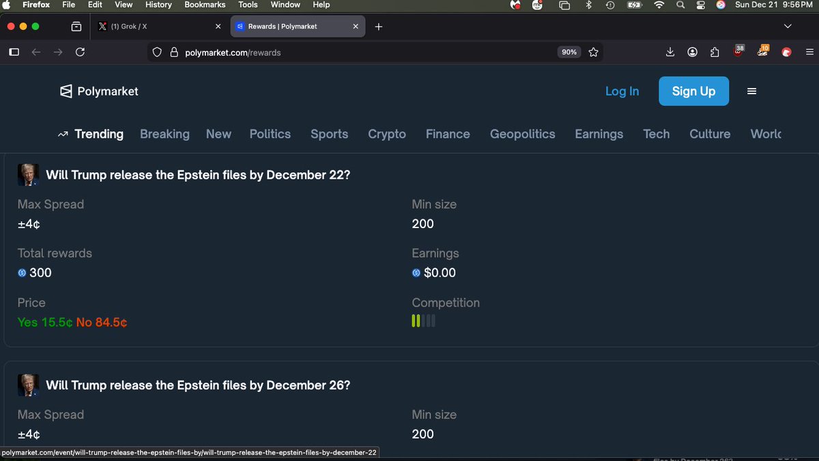Viewport: 819px width, 461px height.
Task: Close the Rewards Polymarket tab
Action: coord(355,27)
